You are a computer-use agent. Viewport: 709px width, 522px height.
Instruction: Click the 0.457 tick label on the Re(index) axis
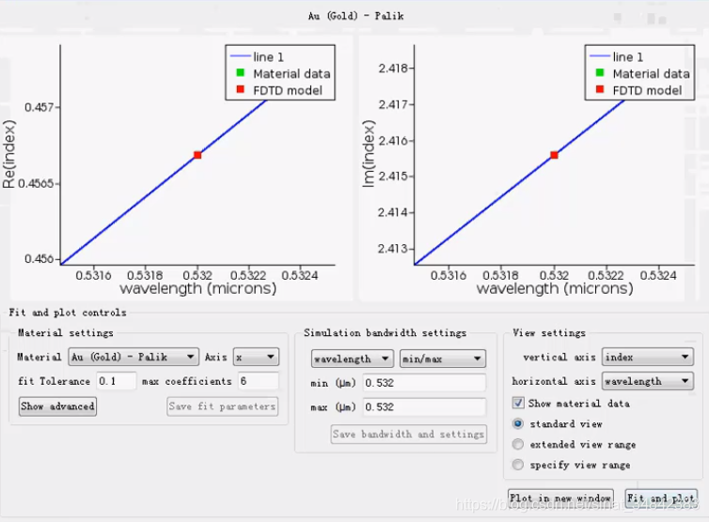(x=39, y=107)
